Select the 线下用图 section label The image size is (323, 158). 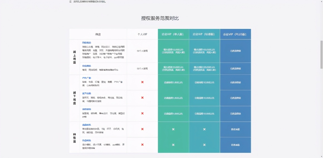(74, 98)
